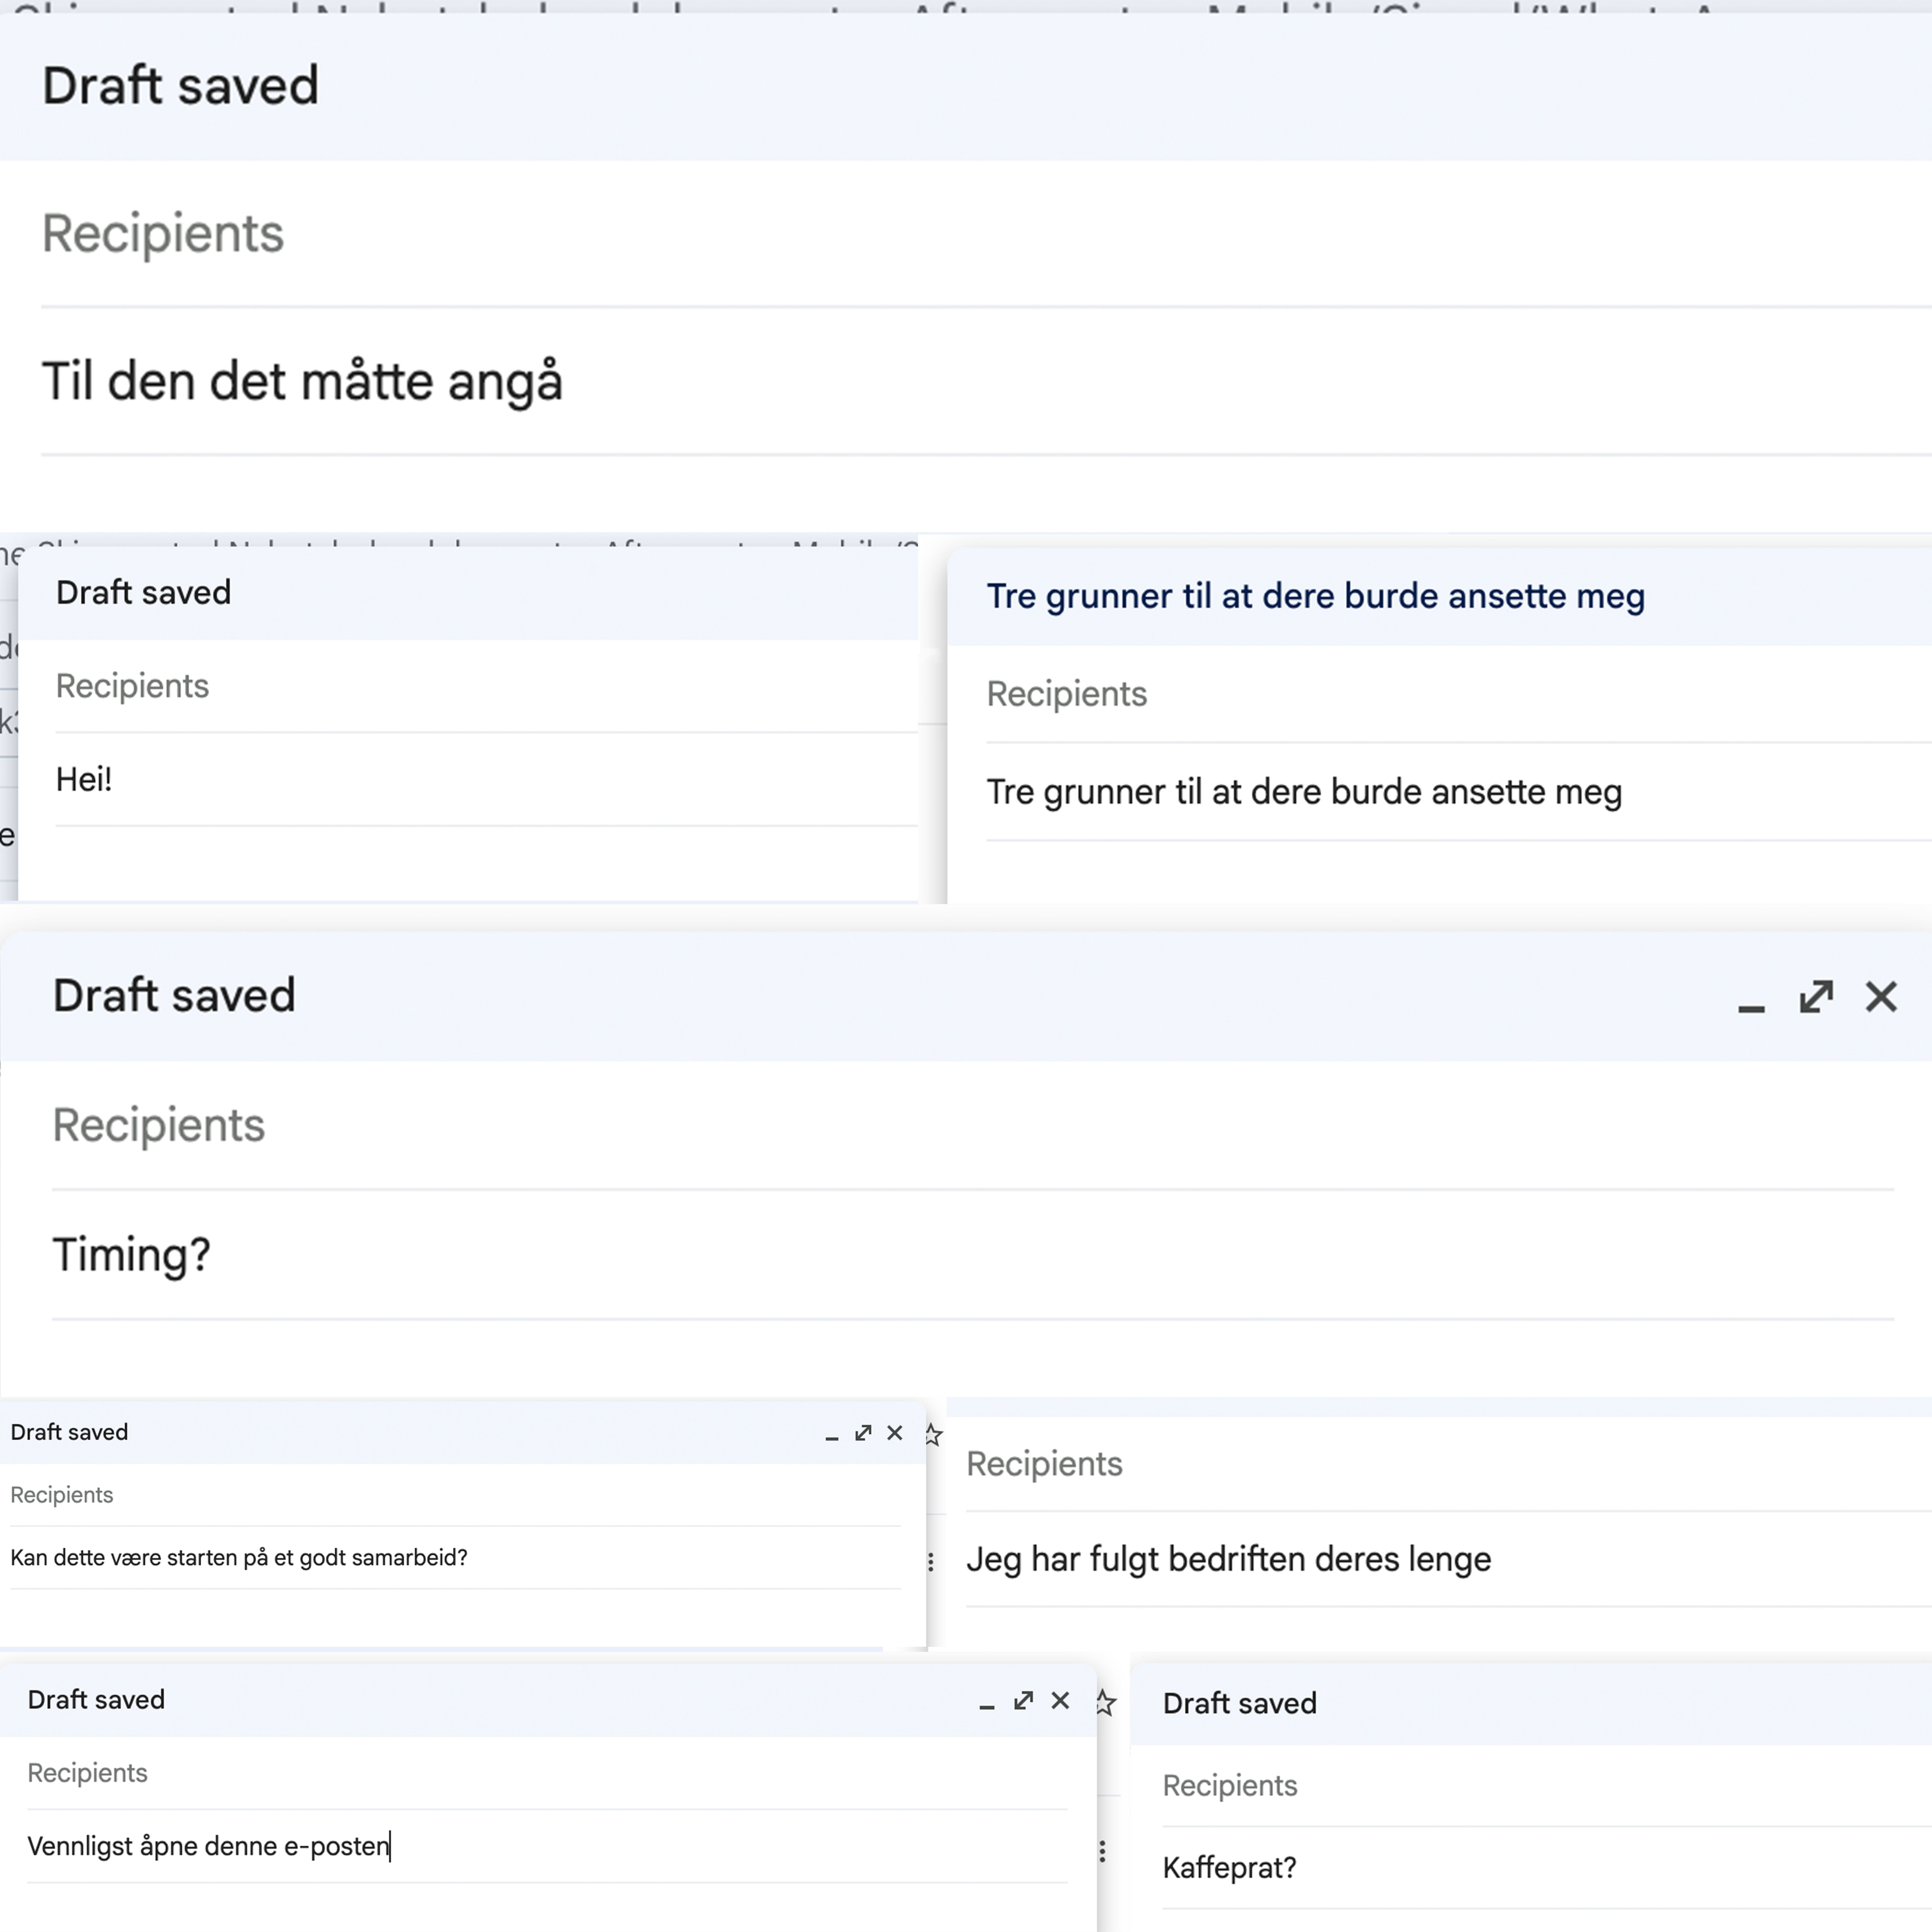The height and width of the screenshot is (1932, 1932).
Task: Click Recipients above 'Jeg har fulgt bedriften'
Action: [1449, 1464]
